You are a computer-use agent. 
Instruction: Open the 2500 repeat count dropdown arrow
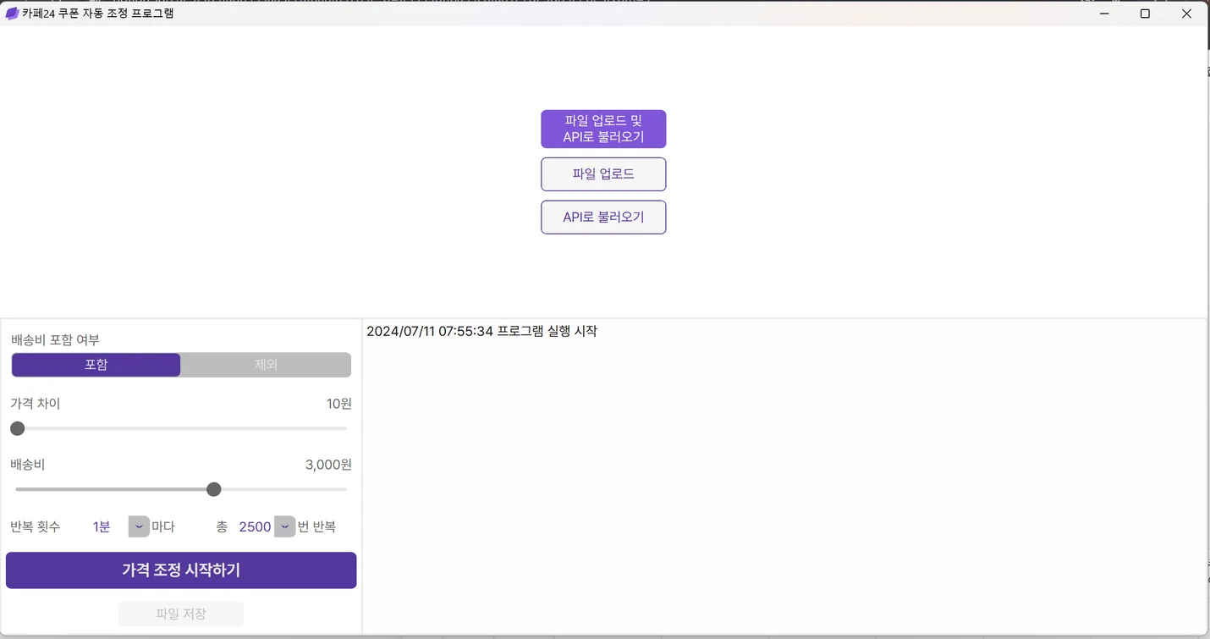pyautogui.click(x=285, y=526)
